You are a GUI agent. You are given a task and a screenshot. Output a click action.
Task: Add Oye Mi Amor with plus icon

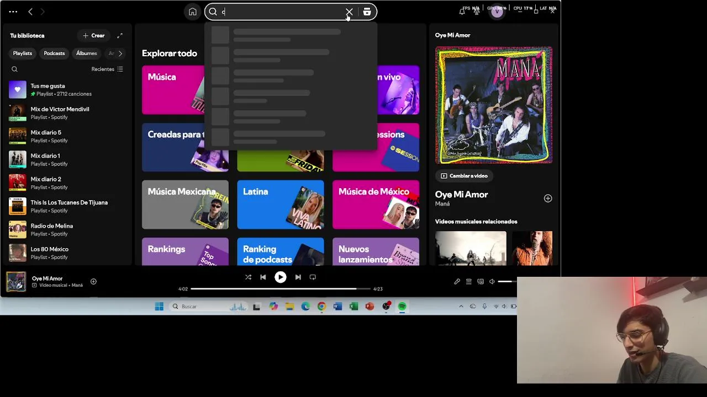(548, 198)
